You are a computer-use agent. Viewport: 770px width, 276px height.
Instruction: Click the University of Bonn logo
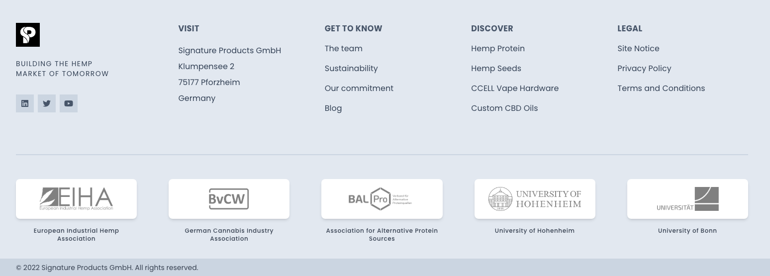click(687, 199)
